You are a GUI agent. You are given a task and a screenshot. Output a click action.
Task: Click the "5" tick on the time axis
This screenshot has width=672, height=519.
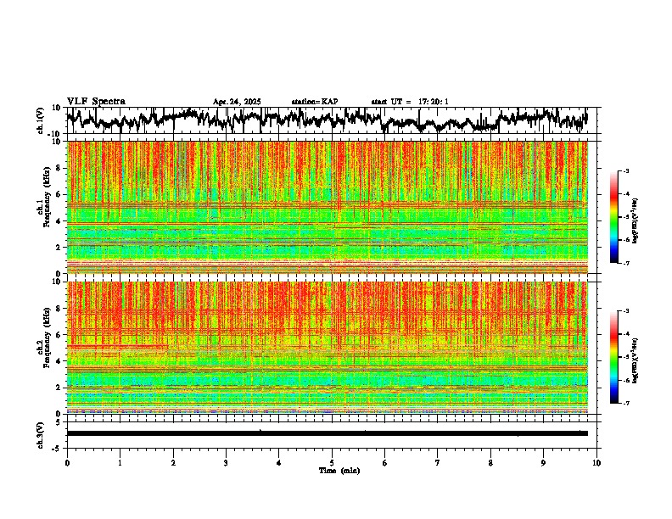click(332, 463)
